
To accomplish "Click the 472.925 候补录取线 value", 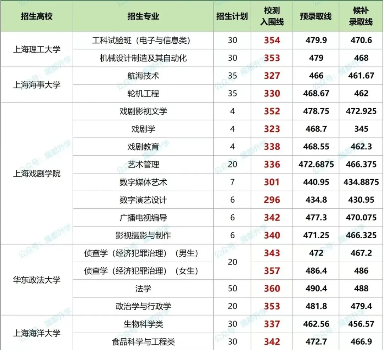I will click(361, 111).
